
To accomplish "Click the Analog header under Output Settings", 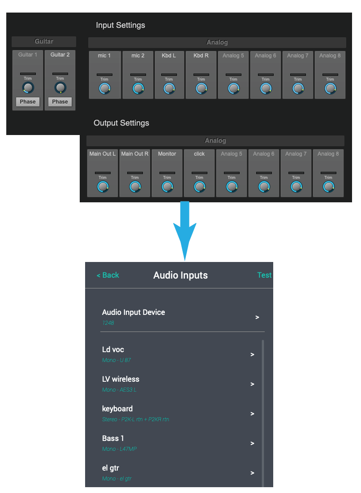I will pos(215,140).
